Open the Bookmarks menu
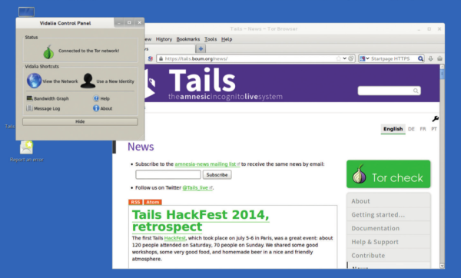Image resolution: width=461 pixels, height=278 pixels. click(x=188, y=39)
